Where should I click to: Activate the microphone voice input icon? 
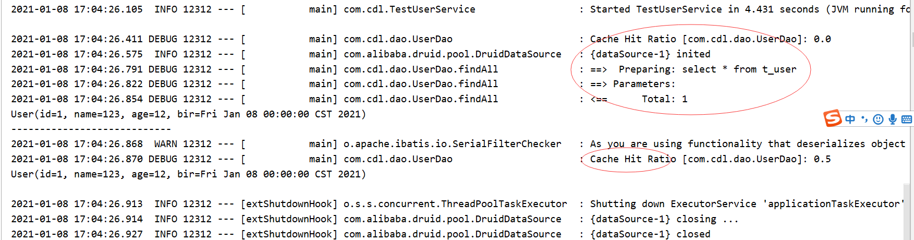(x=892, y=119)
